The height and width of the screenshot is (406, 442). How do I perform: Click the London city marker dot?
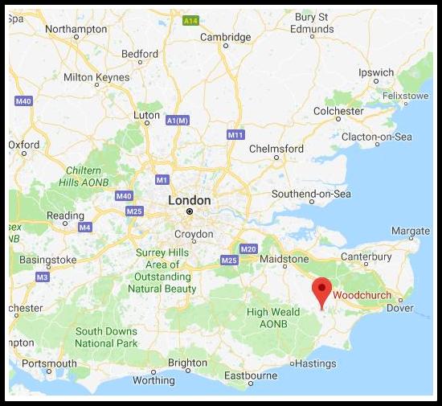point(190,211)
